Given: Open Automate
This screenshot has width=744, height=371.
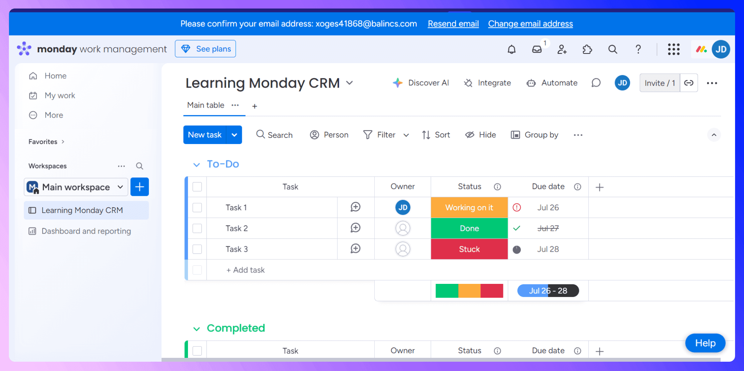Looking at the screenshot, I should (552, 83).
